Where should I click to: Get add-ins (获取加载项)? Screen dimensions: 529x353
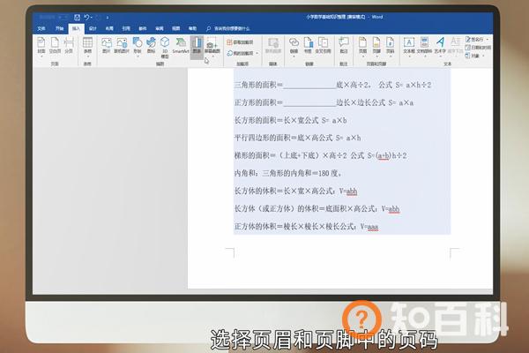pyautogui.click(x=240, y=42)
